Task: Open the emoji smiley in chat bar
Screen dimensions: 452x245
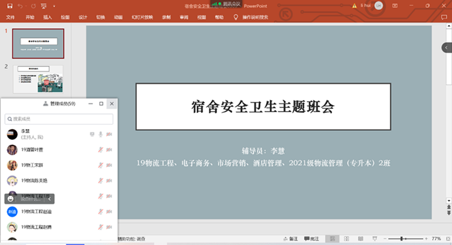Action: [x=11, y=199]
